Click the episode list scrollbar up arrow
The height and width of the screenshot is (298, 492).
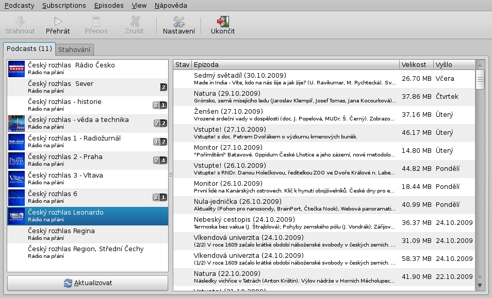480,65
